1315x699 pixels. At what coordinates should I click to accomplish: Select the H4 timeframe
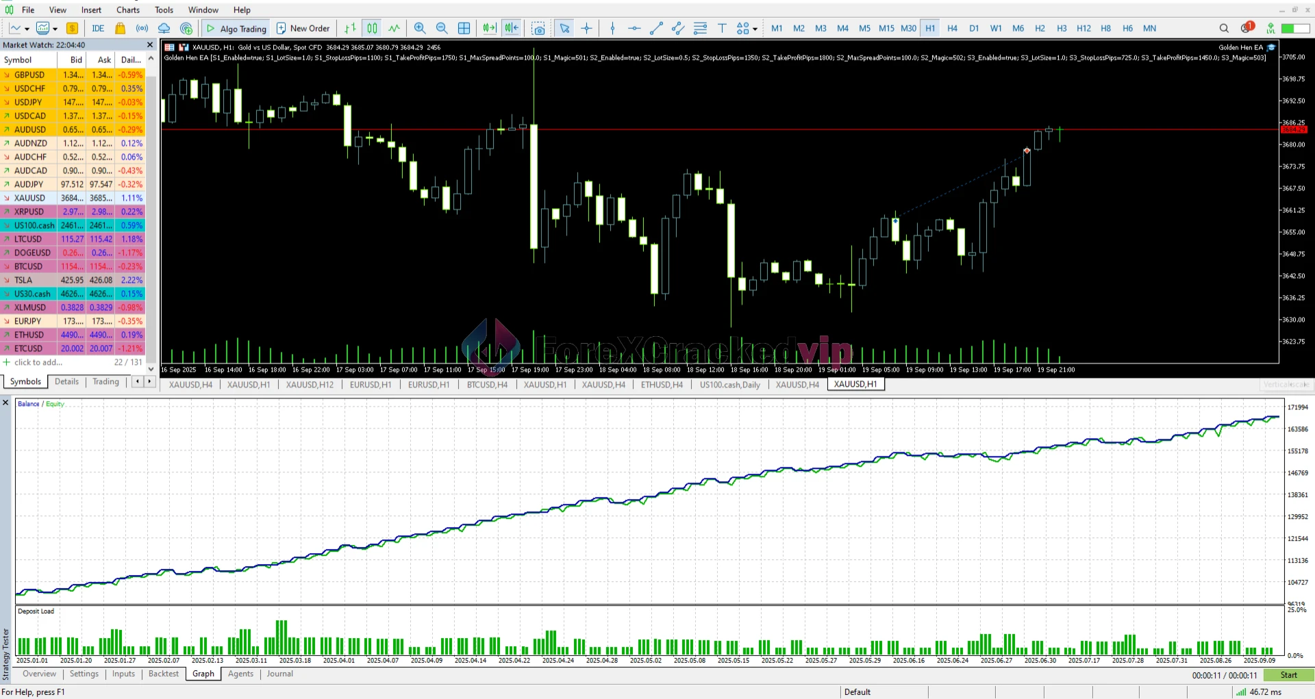pos(952,28)
